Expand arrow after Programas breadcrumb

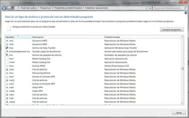point(52,8)
